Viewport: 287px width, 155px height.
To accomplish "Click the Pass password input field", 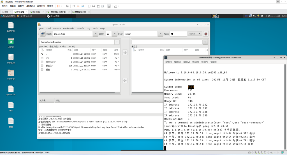I will pos(178,34).
